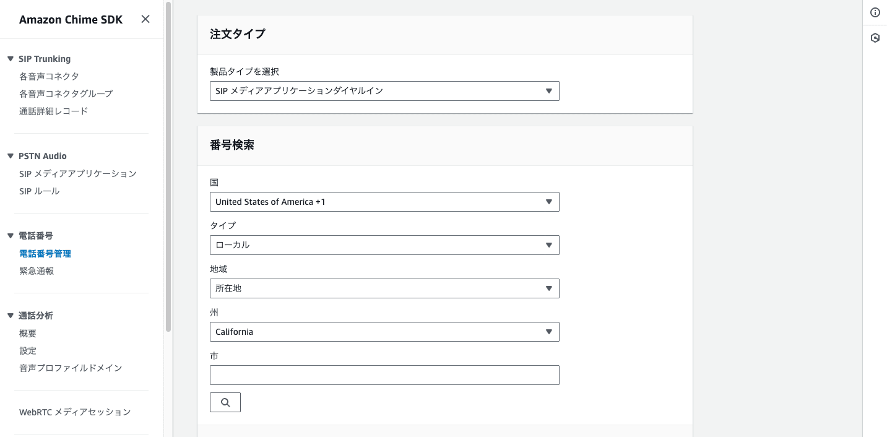Navigate to SIP ルール
This screenshot has height=437, width=887.
[40, 191]
